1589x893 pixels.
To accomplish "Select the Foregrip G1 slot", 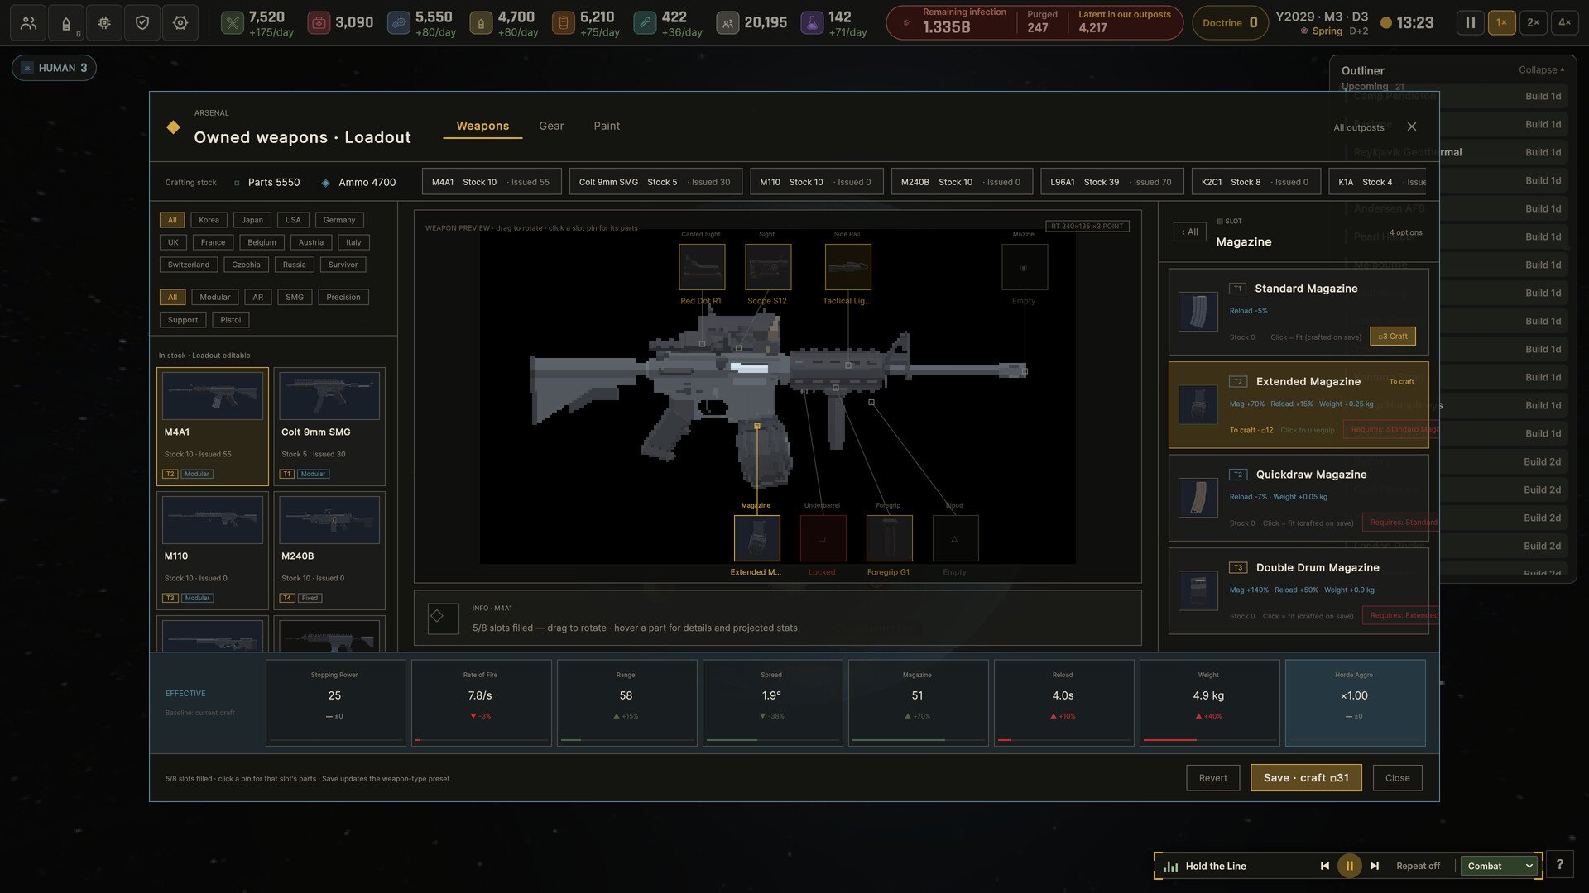I will coord(889,538).
